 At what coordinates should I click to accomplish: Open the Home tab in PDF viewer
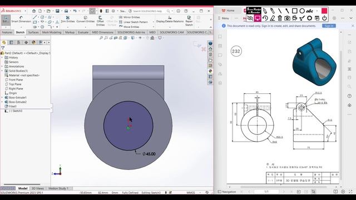click(228, 11)
